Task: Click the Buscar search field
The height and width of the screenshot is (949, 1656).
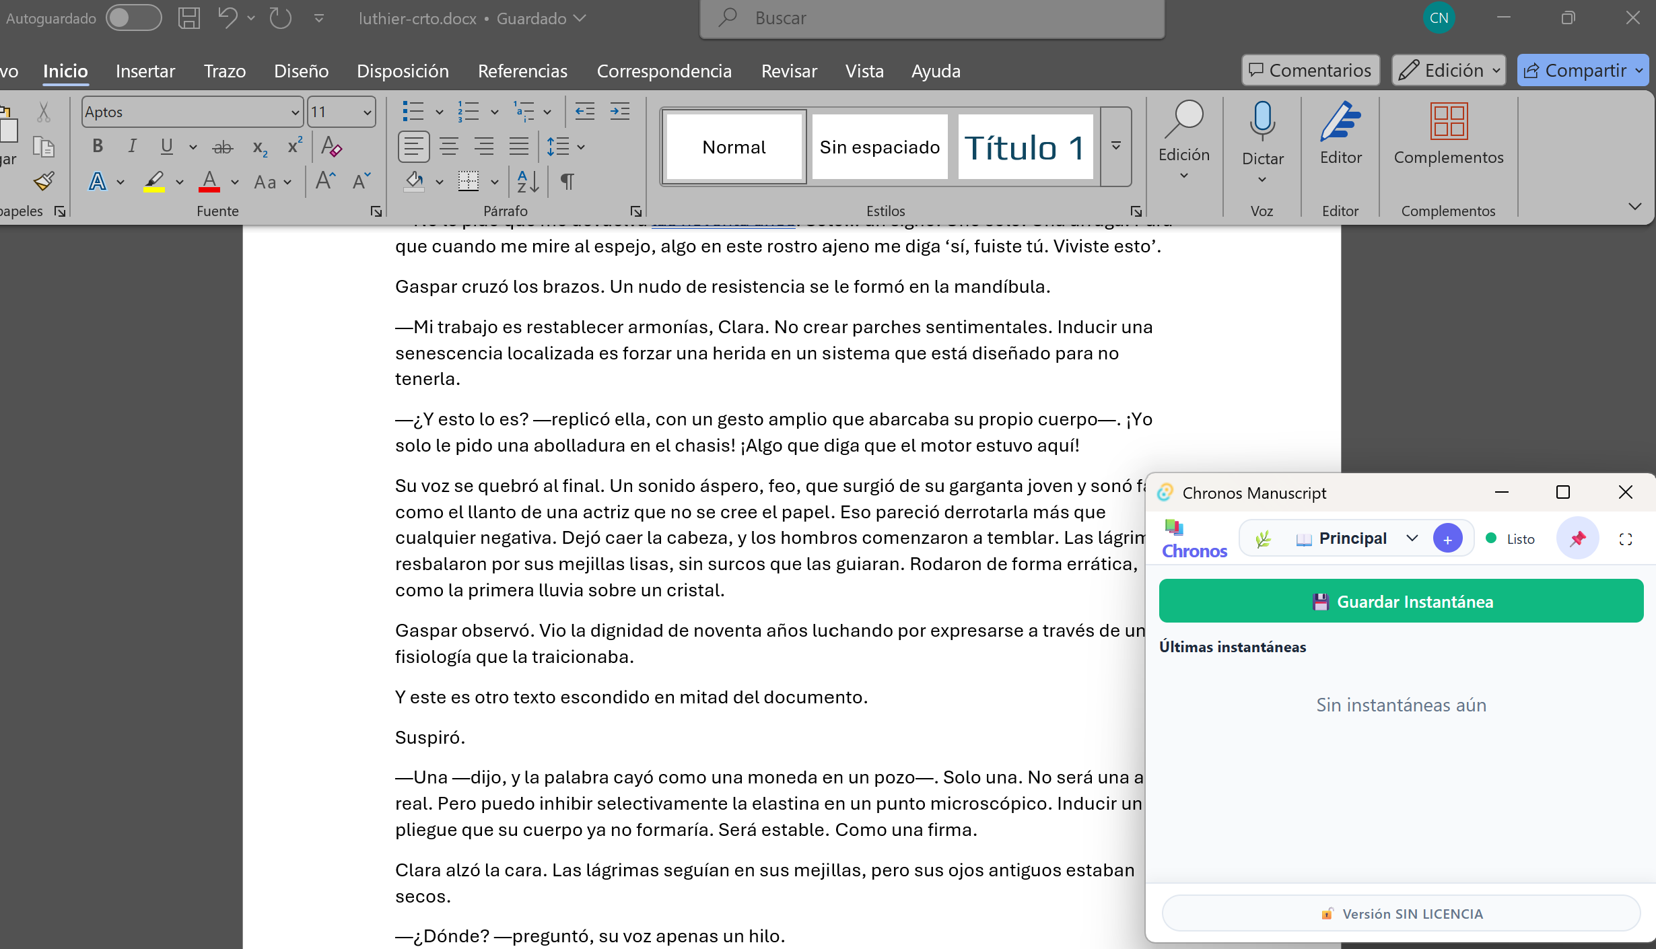Action: coord(932,18)
